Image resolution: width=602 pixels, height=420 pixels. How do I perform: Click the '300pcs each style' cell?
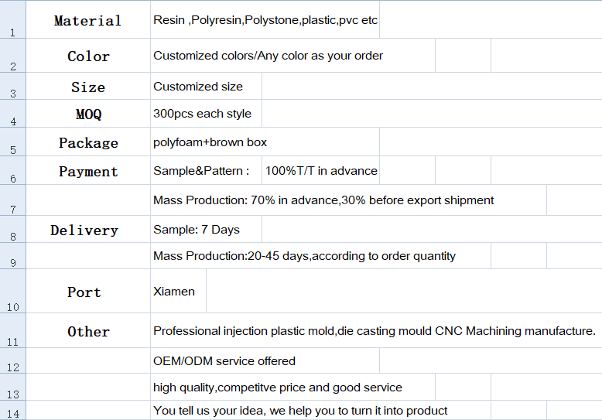pos(206,114)
